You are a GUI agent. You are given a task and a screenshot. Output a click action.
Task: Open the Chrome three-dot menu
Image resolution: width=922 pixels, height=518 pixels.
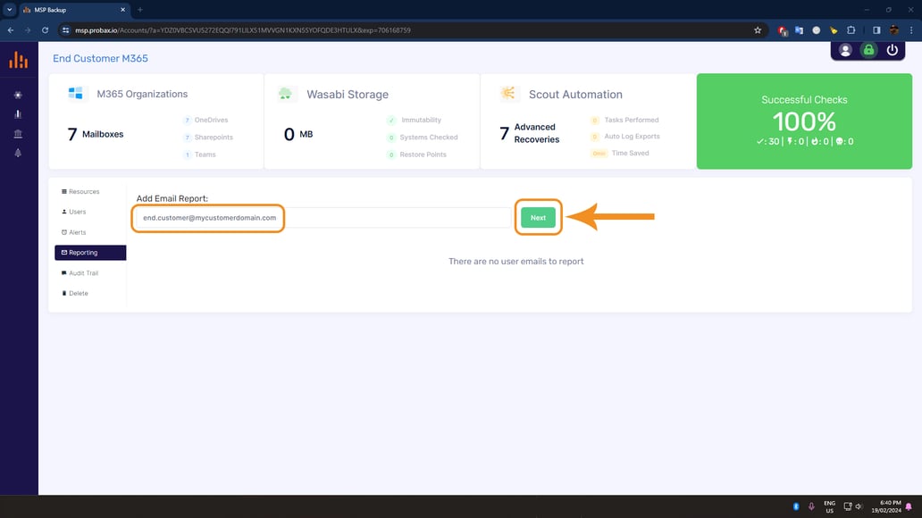pyautogui.click(x=911, y=30)
